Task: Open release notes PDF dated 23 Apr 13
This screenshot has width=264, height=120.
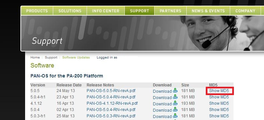Action: [x=111, y=97]
